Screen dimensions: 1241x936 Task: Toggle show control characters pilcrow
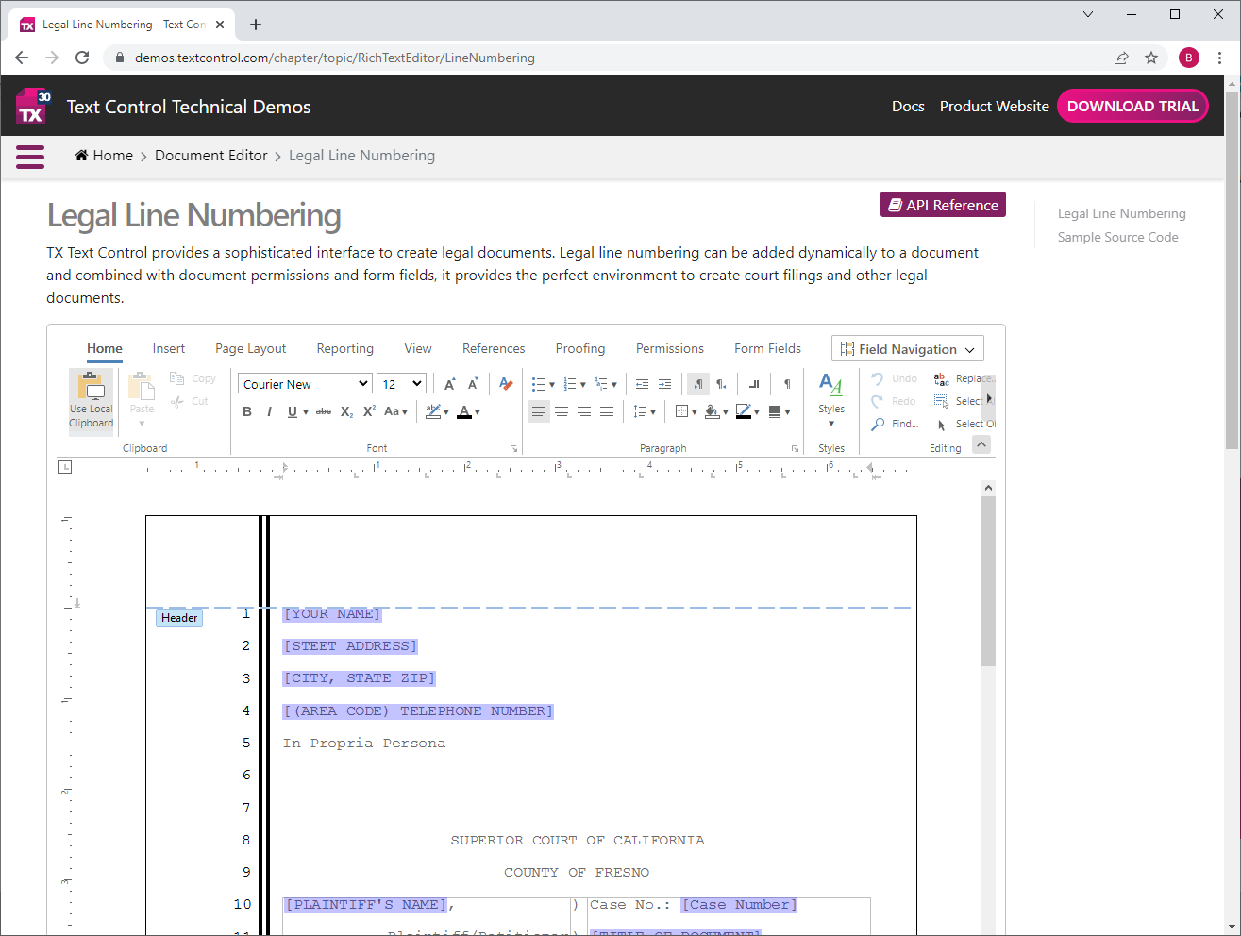787,384
